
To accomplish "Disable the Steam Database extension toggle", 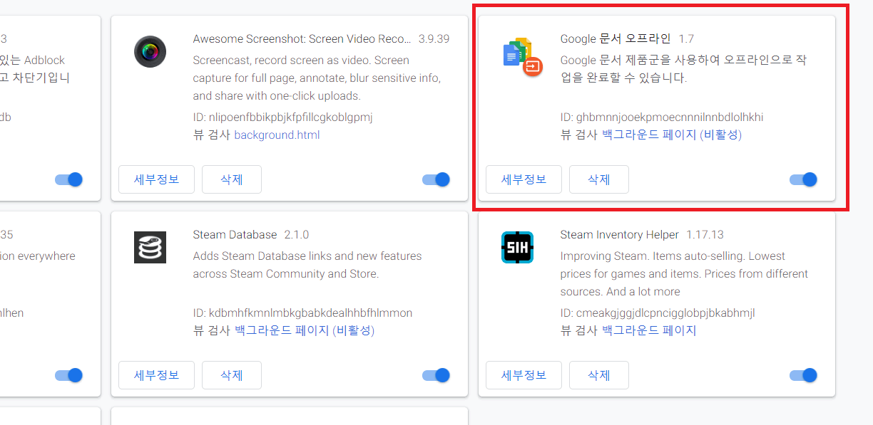I will [436, 375].
